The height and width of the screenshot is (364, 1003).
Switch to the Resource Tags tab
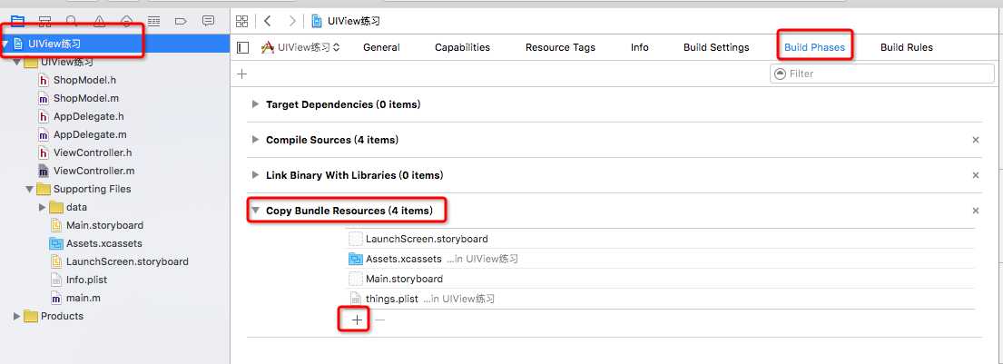click(x=560, y=47)
